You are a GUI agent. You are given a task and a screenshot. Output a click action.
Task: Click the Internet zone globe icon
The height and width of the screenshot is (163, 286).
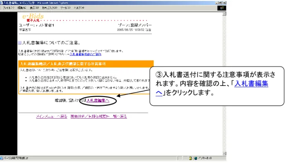[196, 158]
